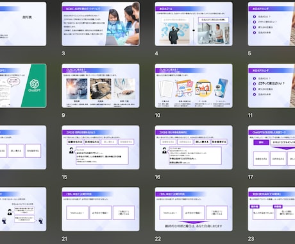The height and width of the screenshot is (244, 295).
Task: Select slide 16 thumbnail
Action: [x=194, y=148]
